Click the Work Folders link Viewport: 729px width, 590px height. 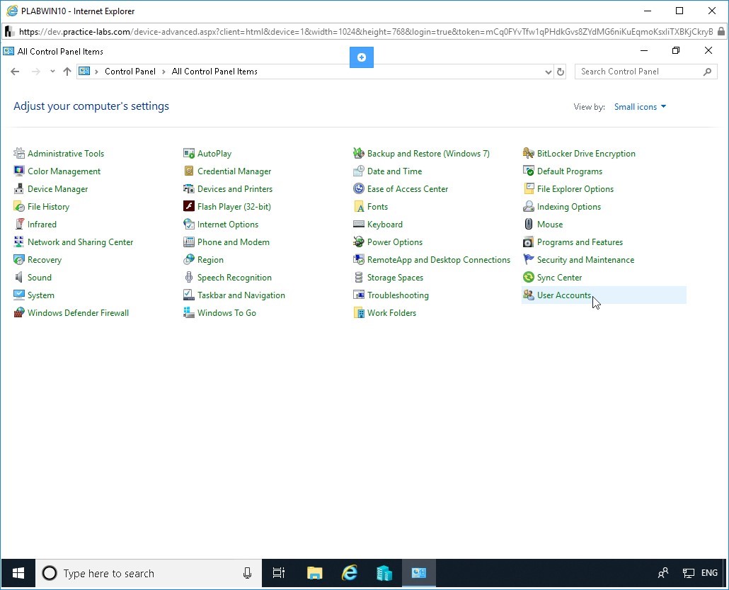pos(391,312)
